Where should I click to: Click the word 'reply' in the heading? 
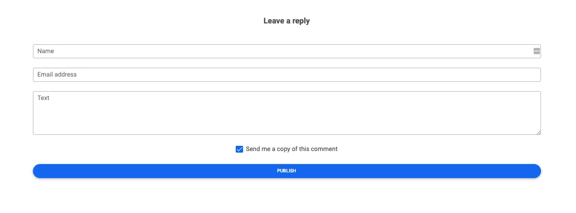pyautogui.click(x=301, y=21)
